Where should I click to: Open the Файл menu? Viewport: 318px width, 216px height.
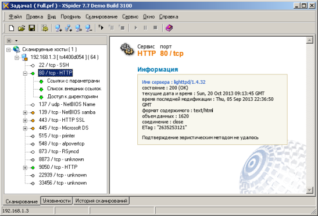15,17
